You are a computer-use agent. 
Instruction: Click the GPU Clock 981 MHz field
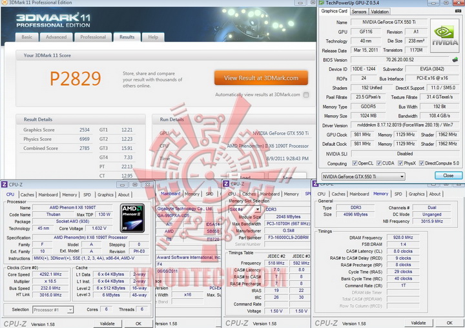pyautogui.click(x=362, y=135)
